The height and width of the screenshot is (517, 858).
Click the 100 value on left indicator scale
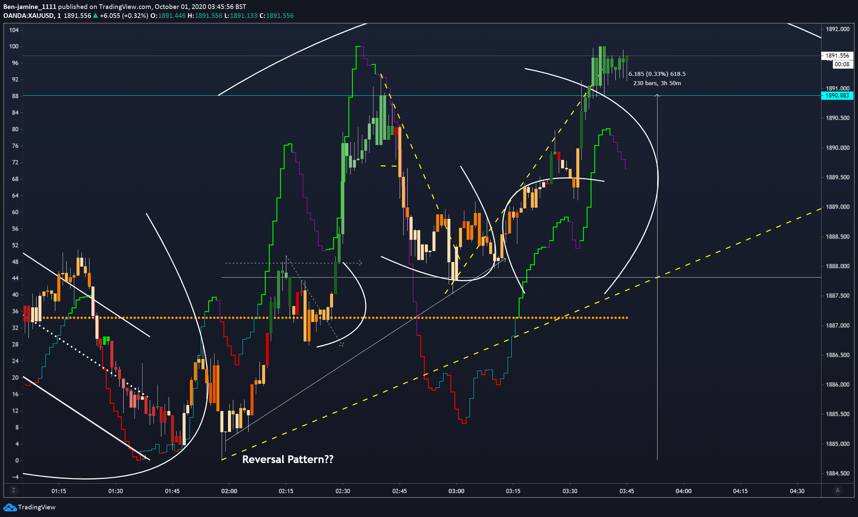pos(14,46)
